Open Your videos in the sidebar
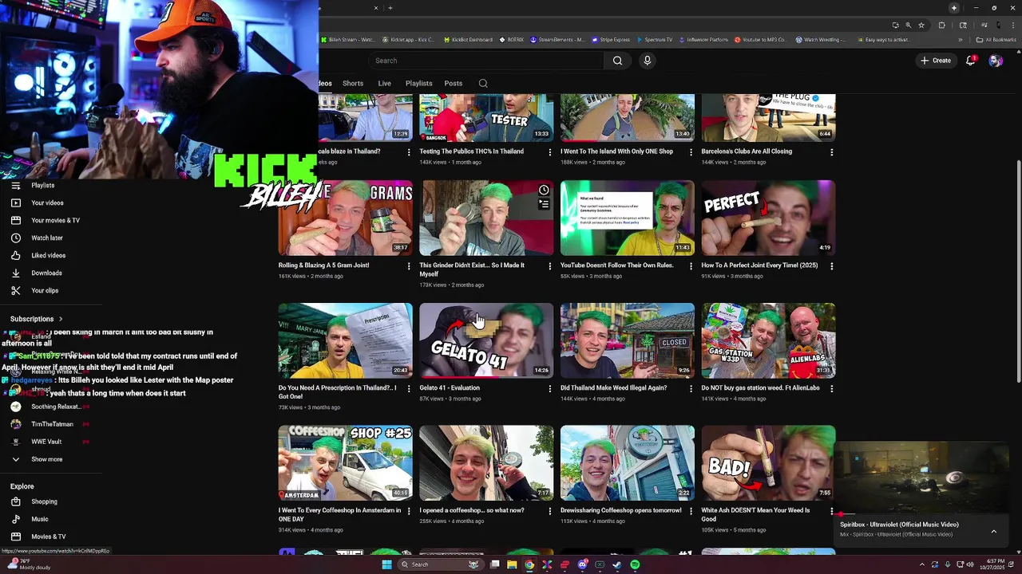This screenshot has height=574, width=1022. click(x=47, y=202)
